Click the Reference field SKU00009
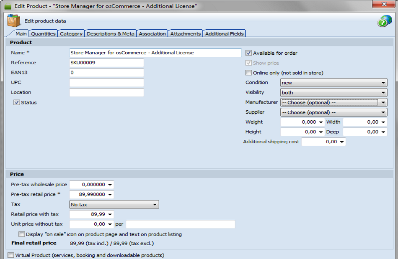Viewport: 398px width, 259px height. 106,63
